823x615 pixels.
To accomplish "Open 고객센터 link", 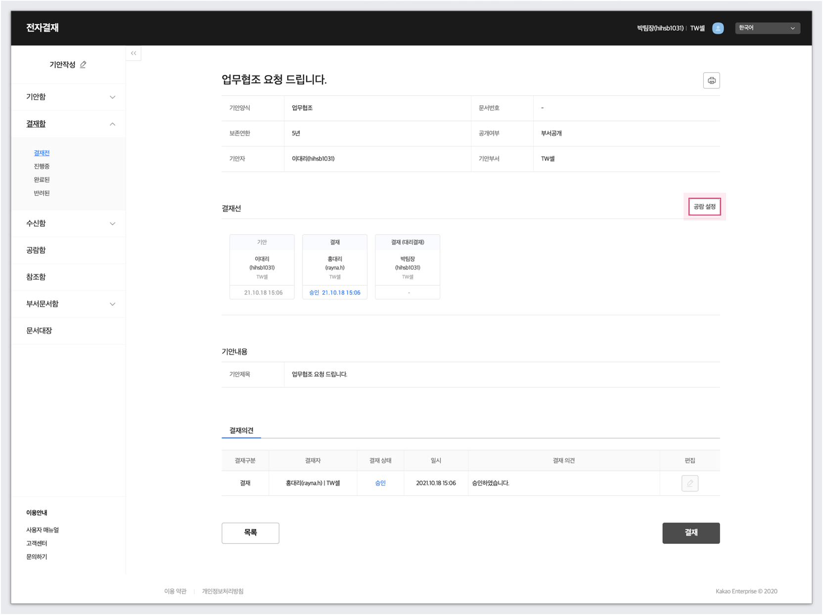I will pyautogui.click(x=37, y=543).
